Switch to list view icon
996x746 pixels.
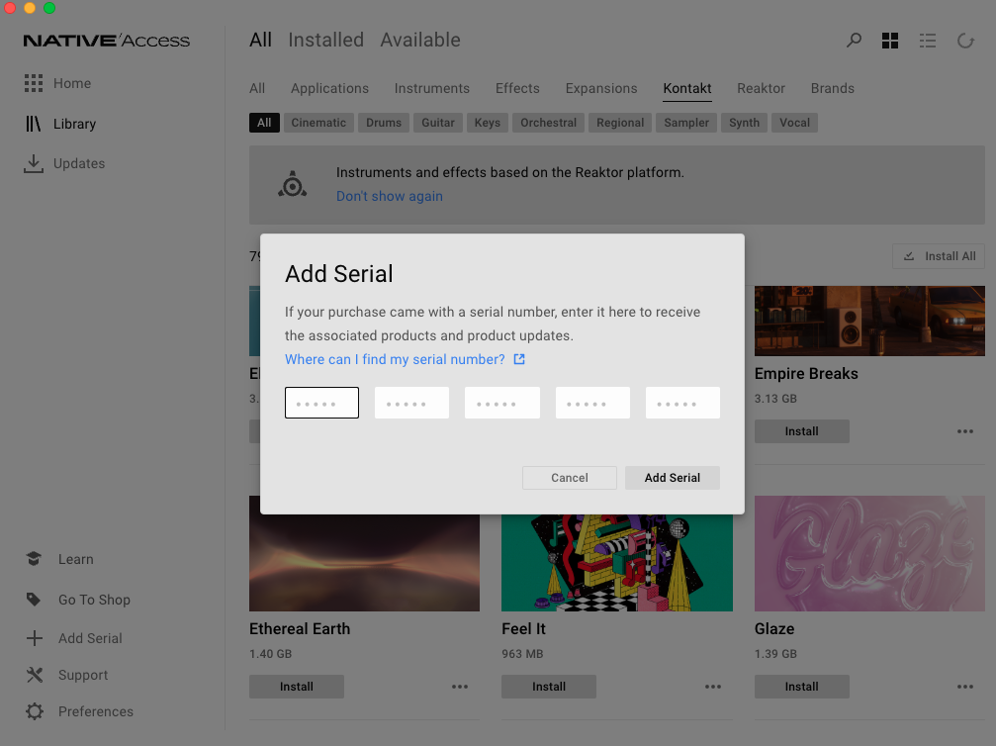[928, 41]
